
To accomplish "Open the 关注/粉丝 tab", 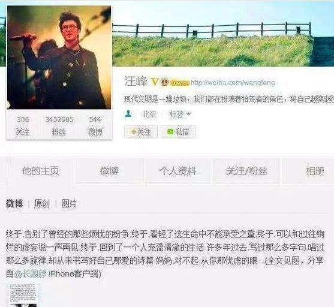I will 246,171.
